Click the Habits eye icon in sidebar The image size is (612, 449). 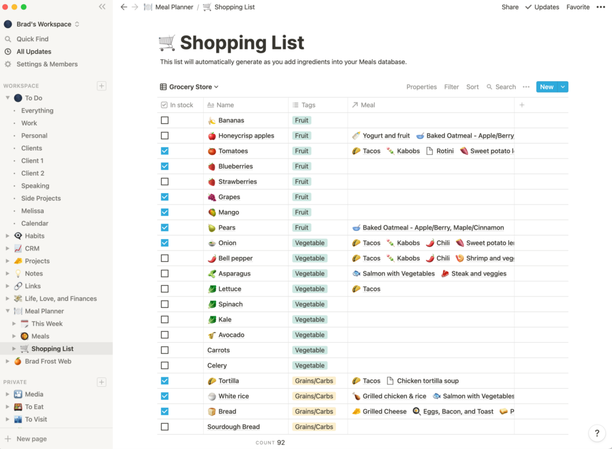[x=18, y=236]
